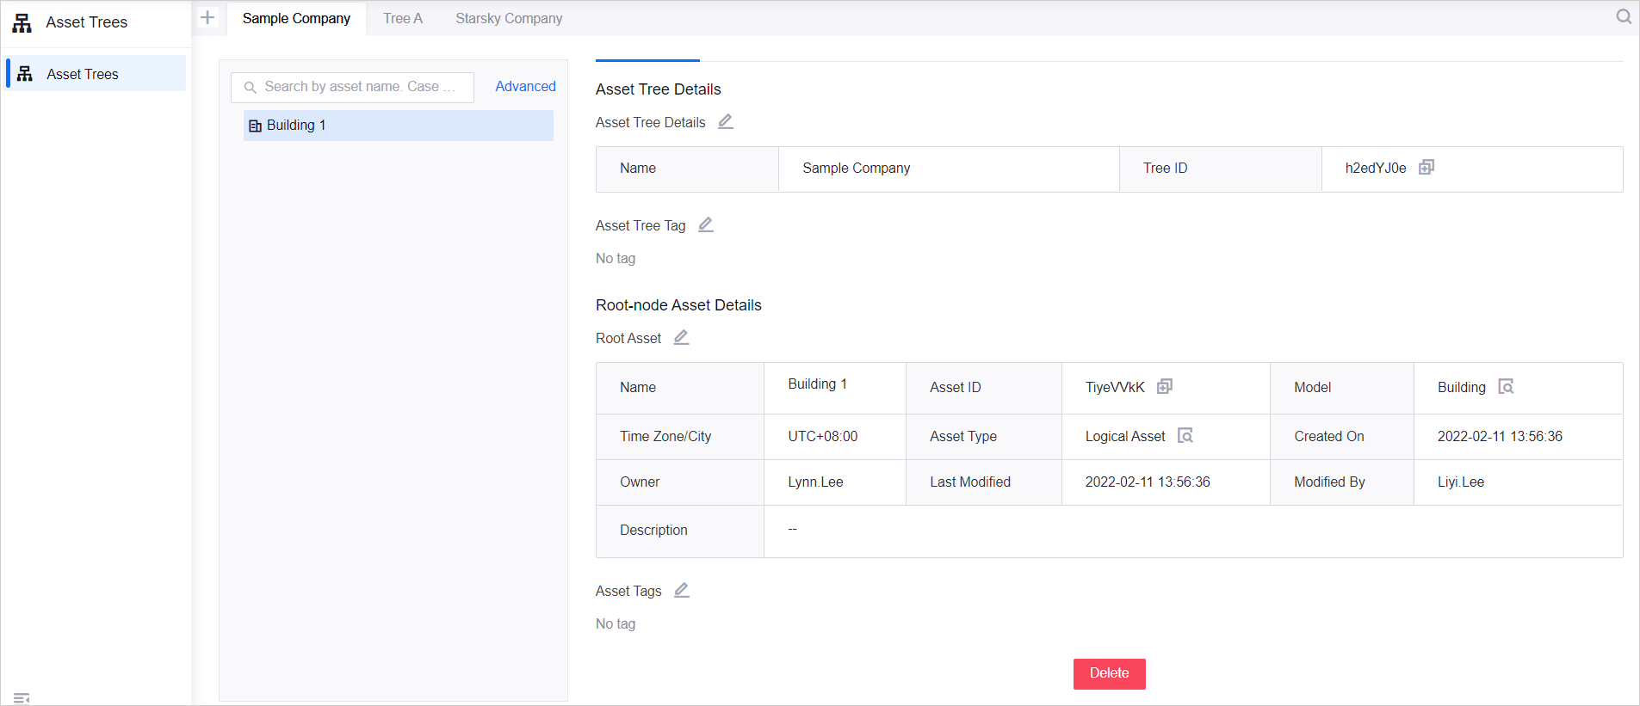
Task: Copy the Tree ID h2edYJ0e
Action: 1426,167
